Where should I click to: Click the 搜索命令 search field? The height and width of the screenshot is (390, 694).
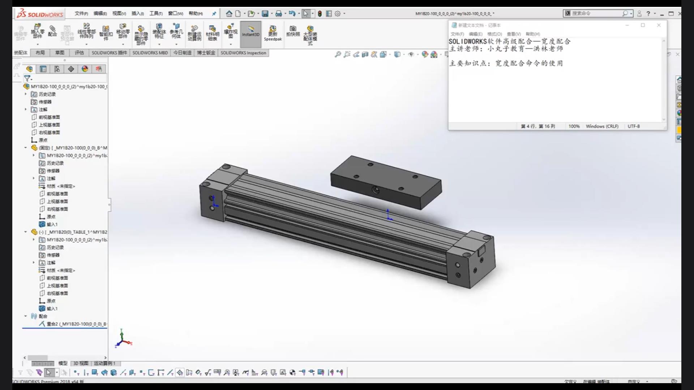(599, 13)
